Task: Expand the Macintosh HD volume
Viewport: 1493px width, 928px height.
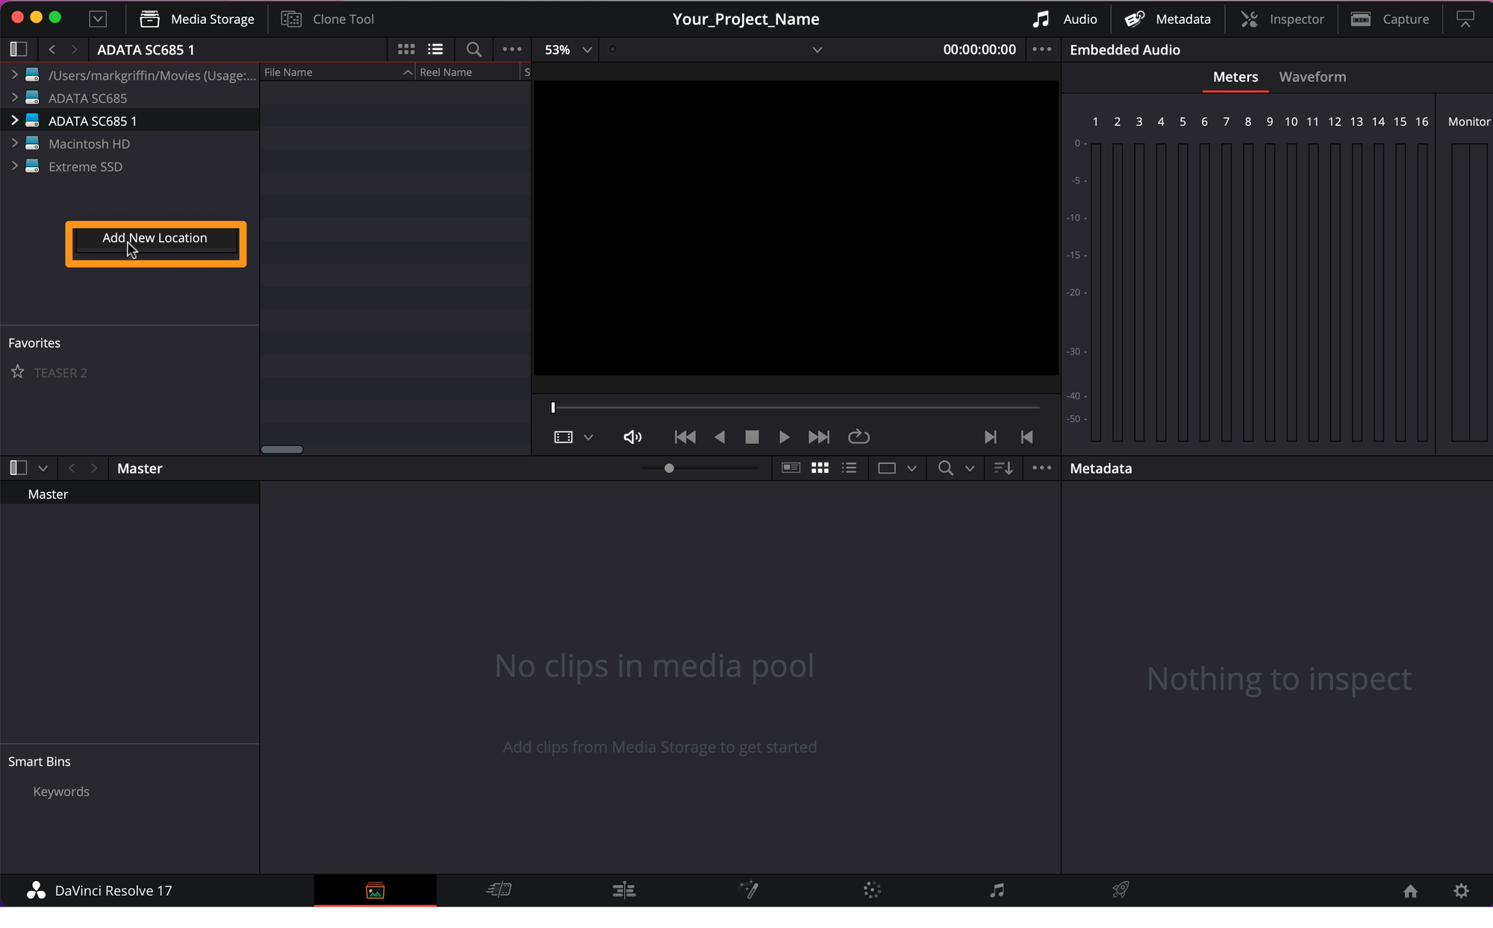Action: 14,143
